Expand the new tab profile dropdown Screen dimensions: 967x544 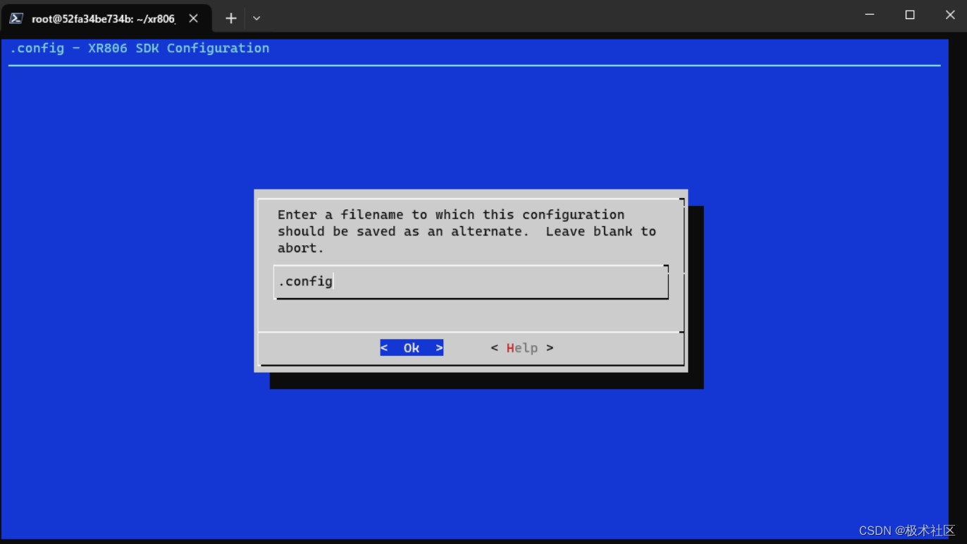(257, 18)
